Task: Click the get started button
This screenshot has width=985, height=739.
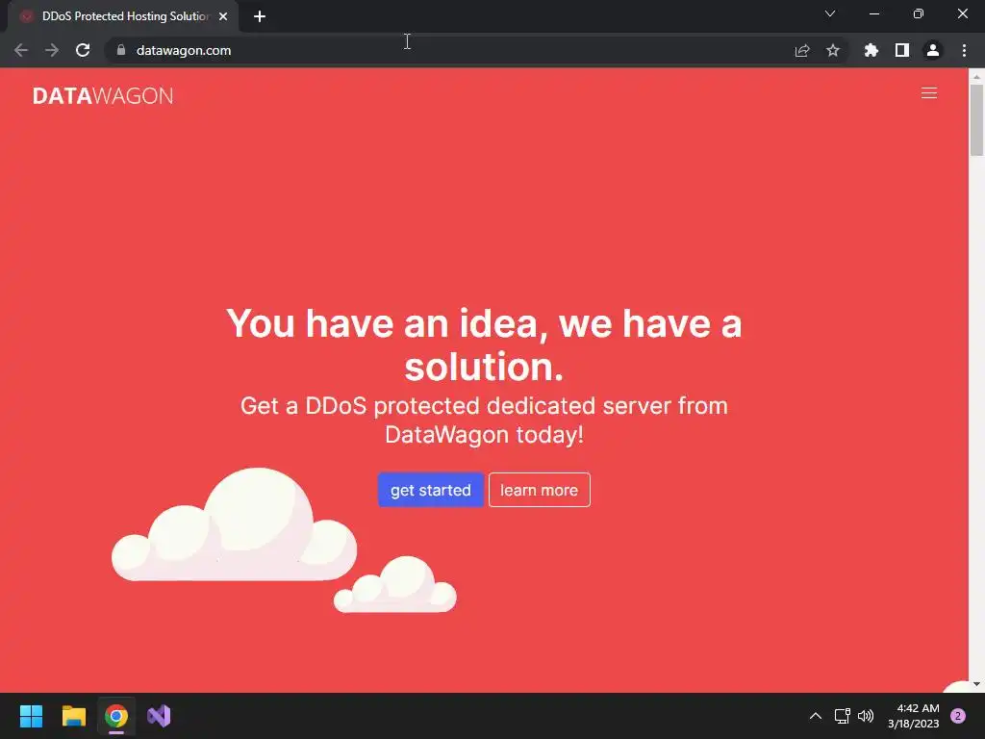Action: [x=430, y=490]
